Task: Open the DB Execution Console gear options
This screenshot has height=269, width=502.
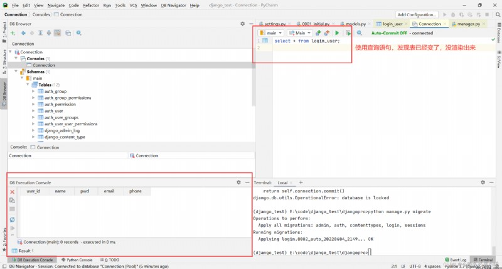Action: 238,182
